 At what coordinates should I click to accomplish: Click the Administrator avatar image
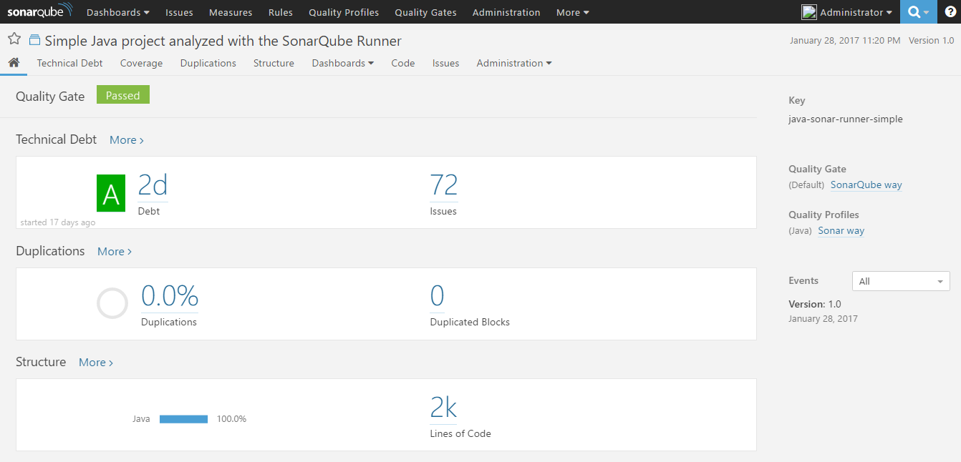[x=809, y=12]
